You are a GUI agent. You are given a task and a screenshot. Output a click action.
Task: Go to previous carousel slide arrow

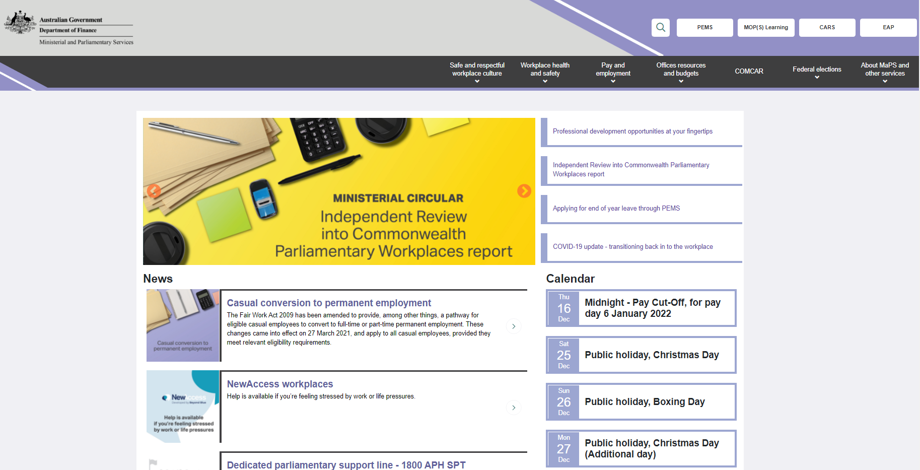154,191
